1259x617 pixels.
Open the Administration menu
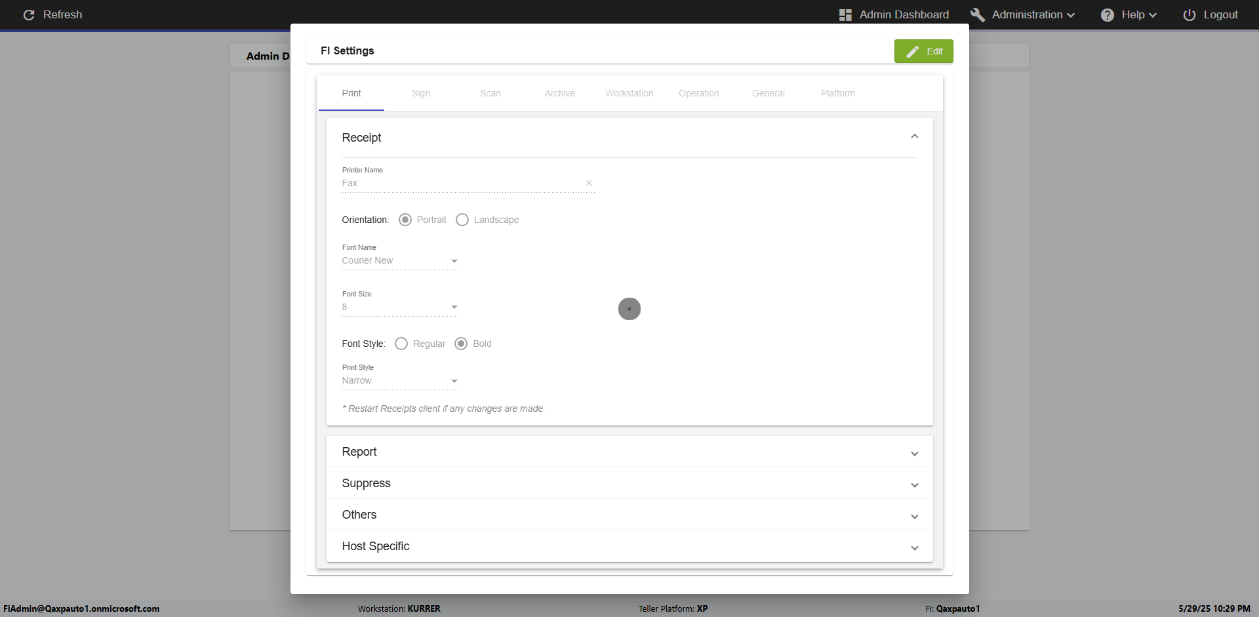[1023, 14]
